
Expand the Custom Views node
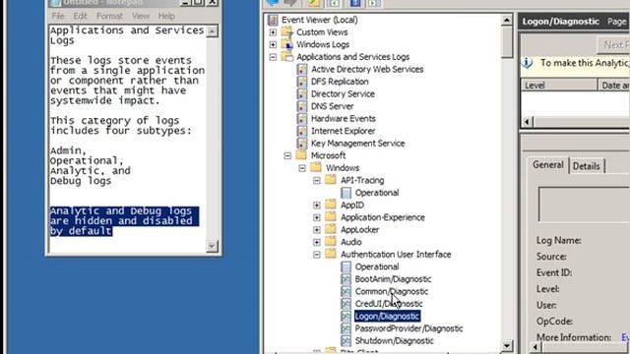(273, 32)
